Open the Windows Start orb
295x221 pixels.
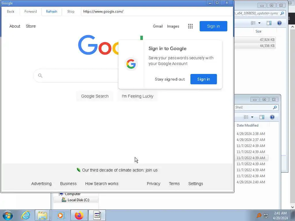coord(8,215)
